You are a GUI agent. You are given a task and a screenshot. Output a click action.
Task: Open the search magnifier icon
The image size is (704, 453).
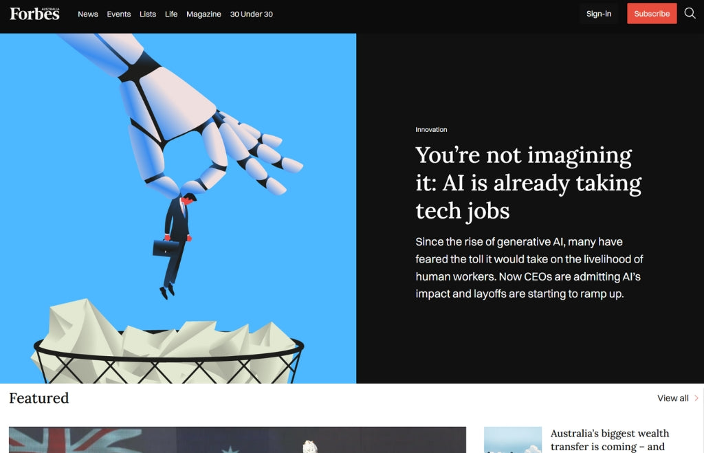point(690,14)
